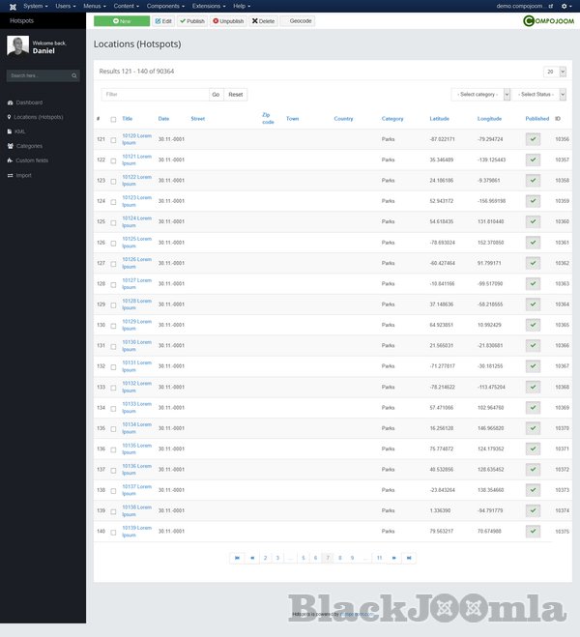This screenshot has width=580, height=637.
Task: Click the previous page arrow in pagination
Action: point(252,558)
